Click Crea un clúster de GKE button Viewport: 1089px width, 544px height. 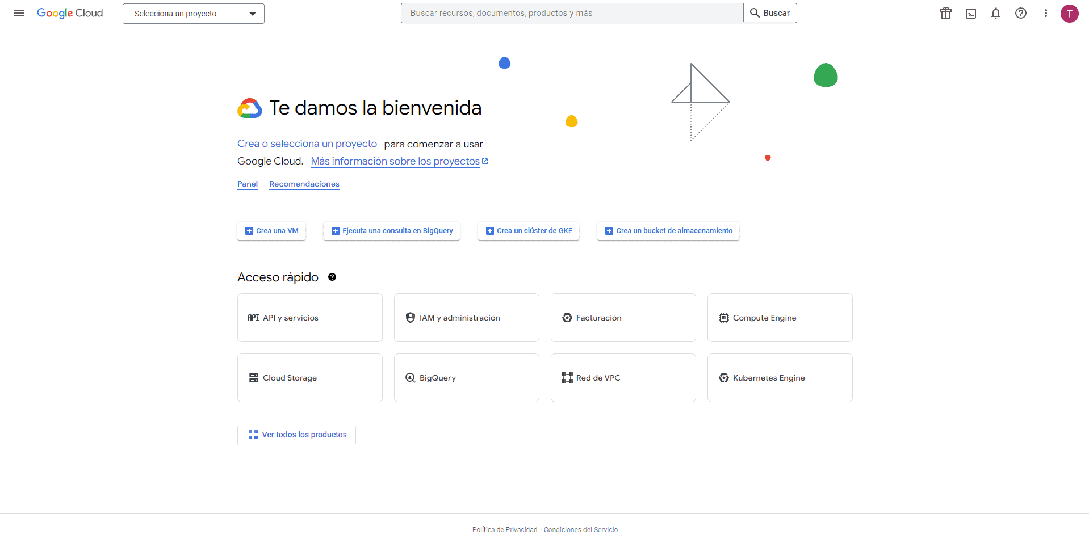pos(529,231)
